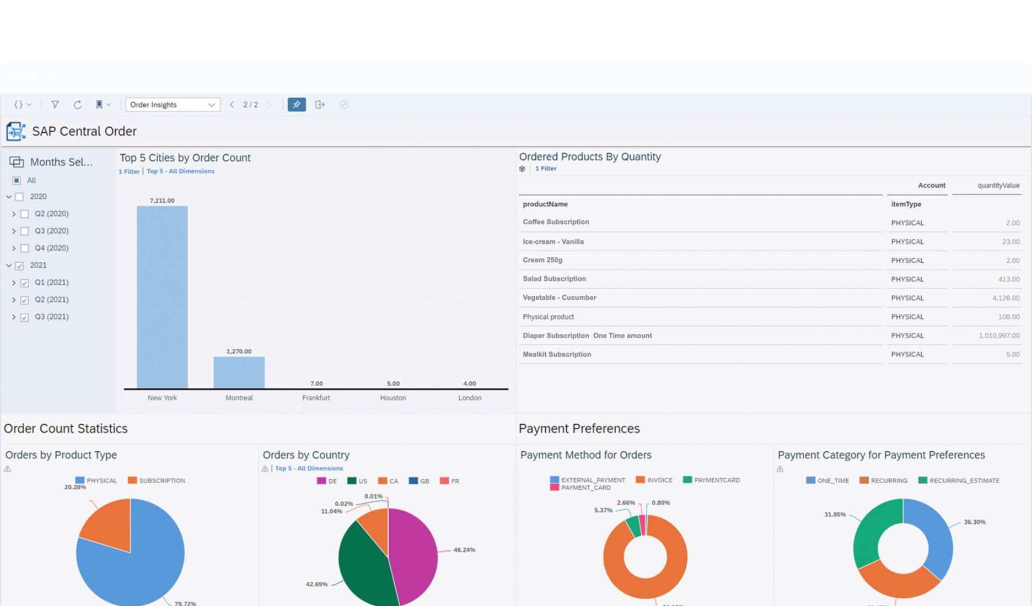Collapse the 2021 year node
This screenshot has width=1032, height=606.
9,266
